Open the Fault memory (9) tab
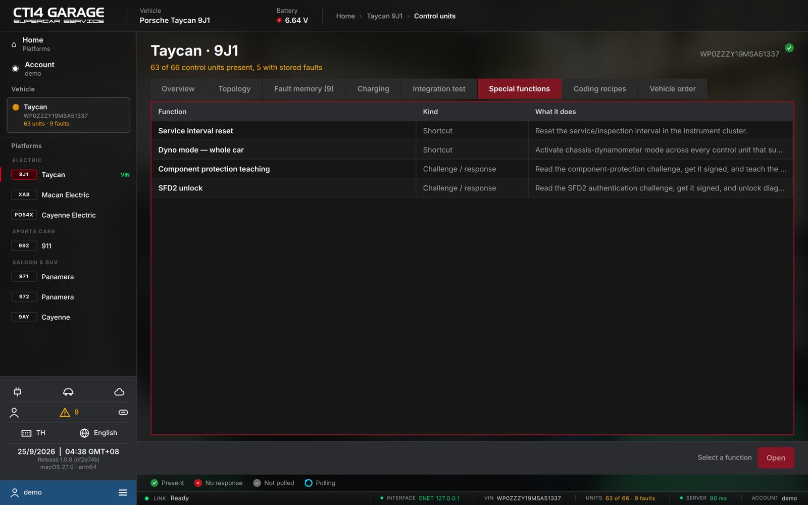This screenshot has height=505, width=808. pos(304,89)
